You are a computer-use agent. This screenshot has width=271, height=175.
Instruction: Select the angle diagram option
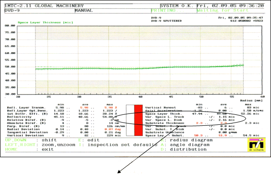pyautogui.click(x=190, y=144)
